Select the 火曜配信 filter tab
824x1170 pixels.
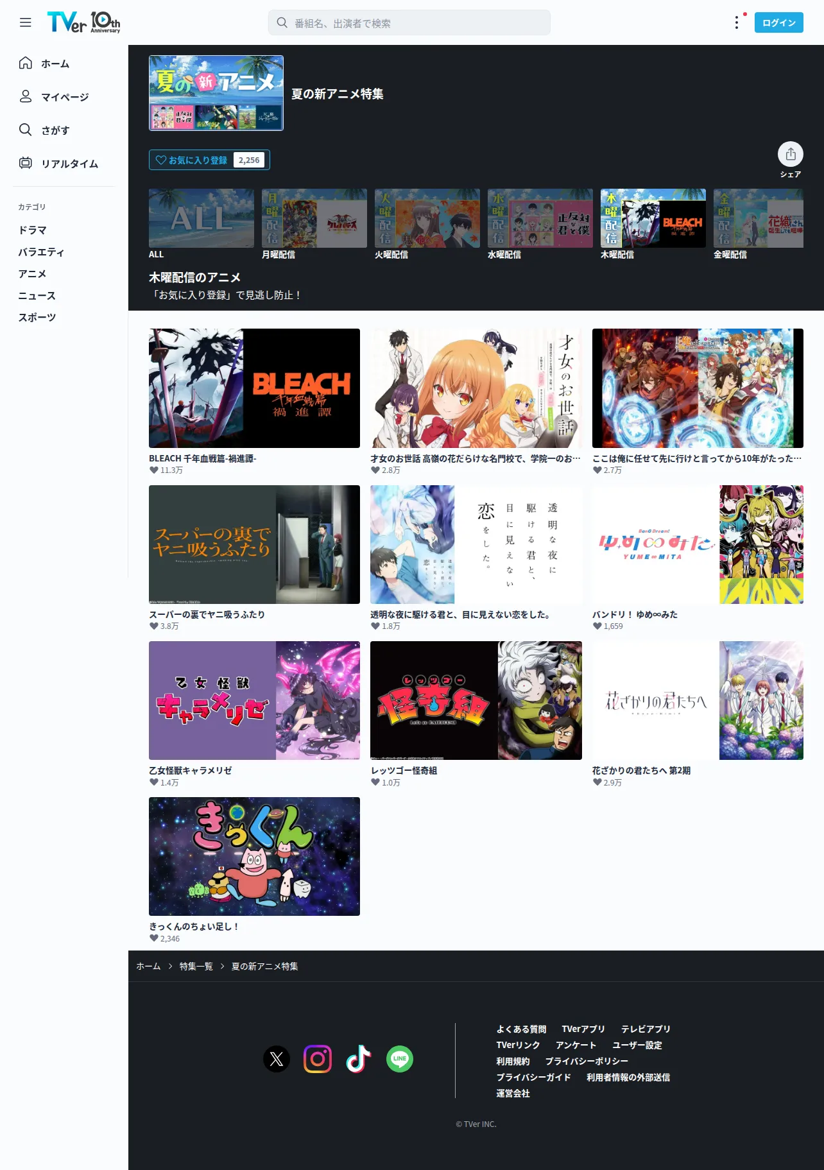click(x=427, y=224)
